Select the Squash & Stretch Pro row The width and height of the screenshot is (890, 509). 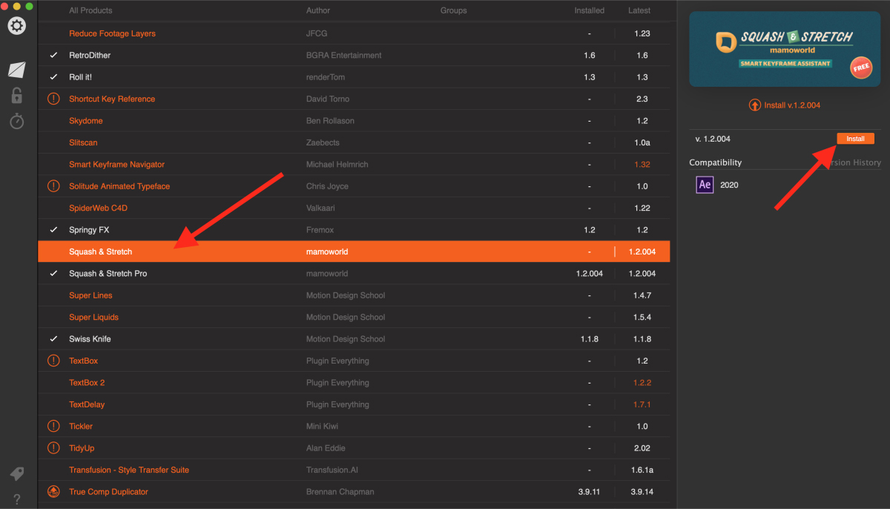[x=354, y=274]
